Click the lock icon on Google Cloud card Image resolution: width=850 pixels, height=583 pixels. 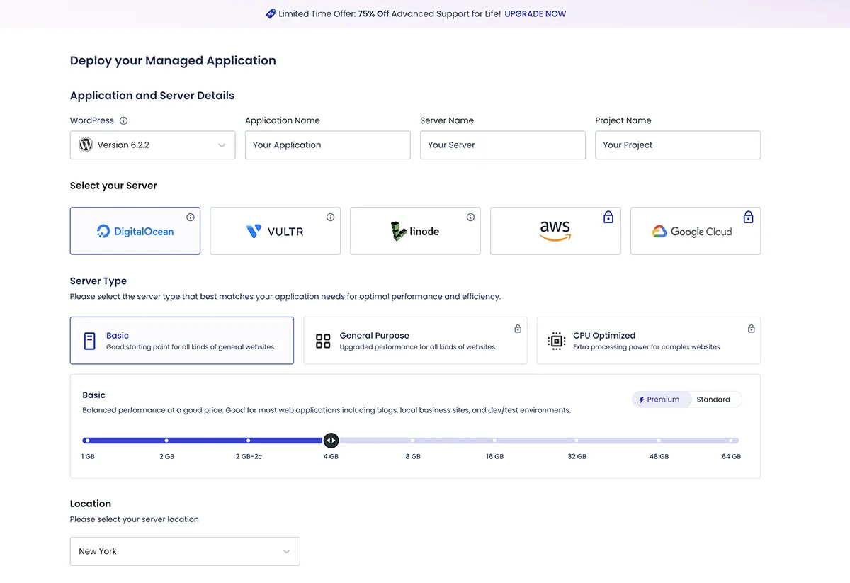click(x=749, y=217)
